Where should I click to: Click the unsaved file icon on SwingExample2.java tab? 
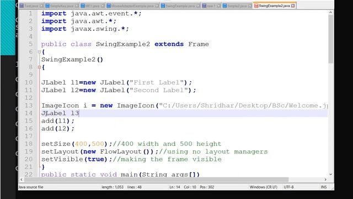point(256,6)
